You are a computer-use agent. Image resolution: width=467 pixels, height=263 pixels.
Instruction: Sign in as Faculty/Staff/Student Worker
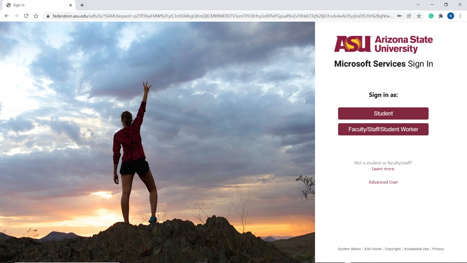point(383,129)
